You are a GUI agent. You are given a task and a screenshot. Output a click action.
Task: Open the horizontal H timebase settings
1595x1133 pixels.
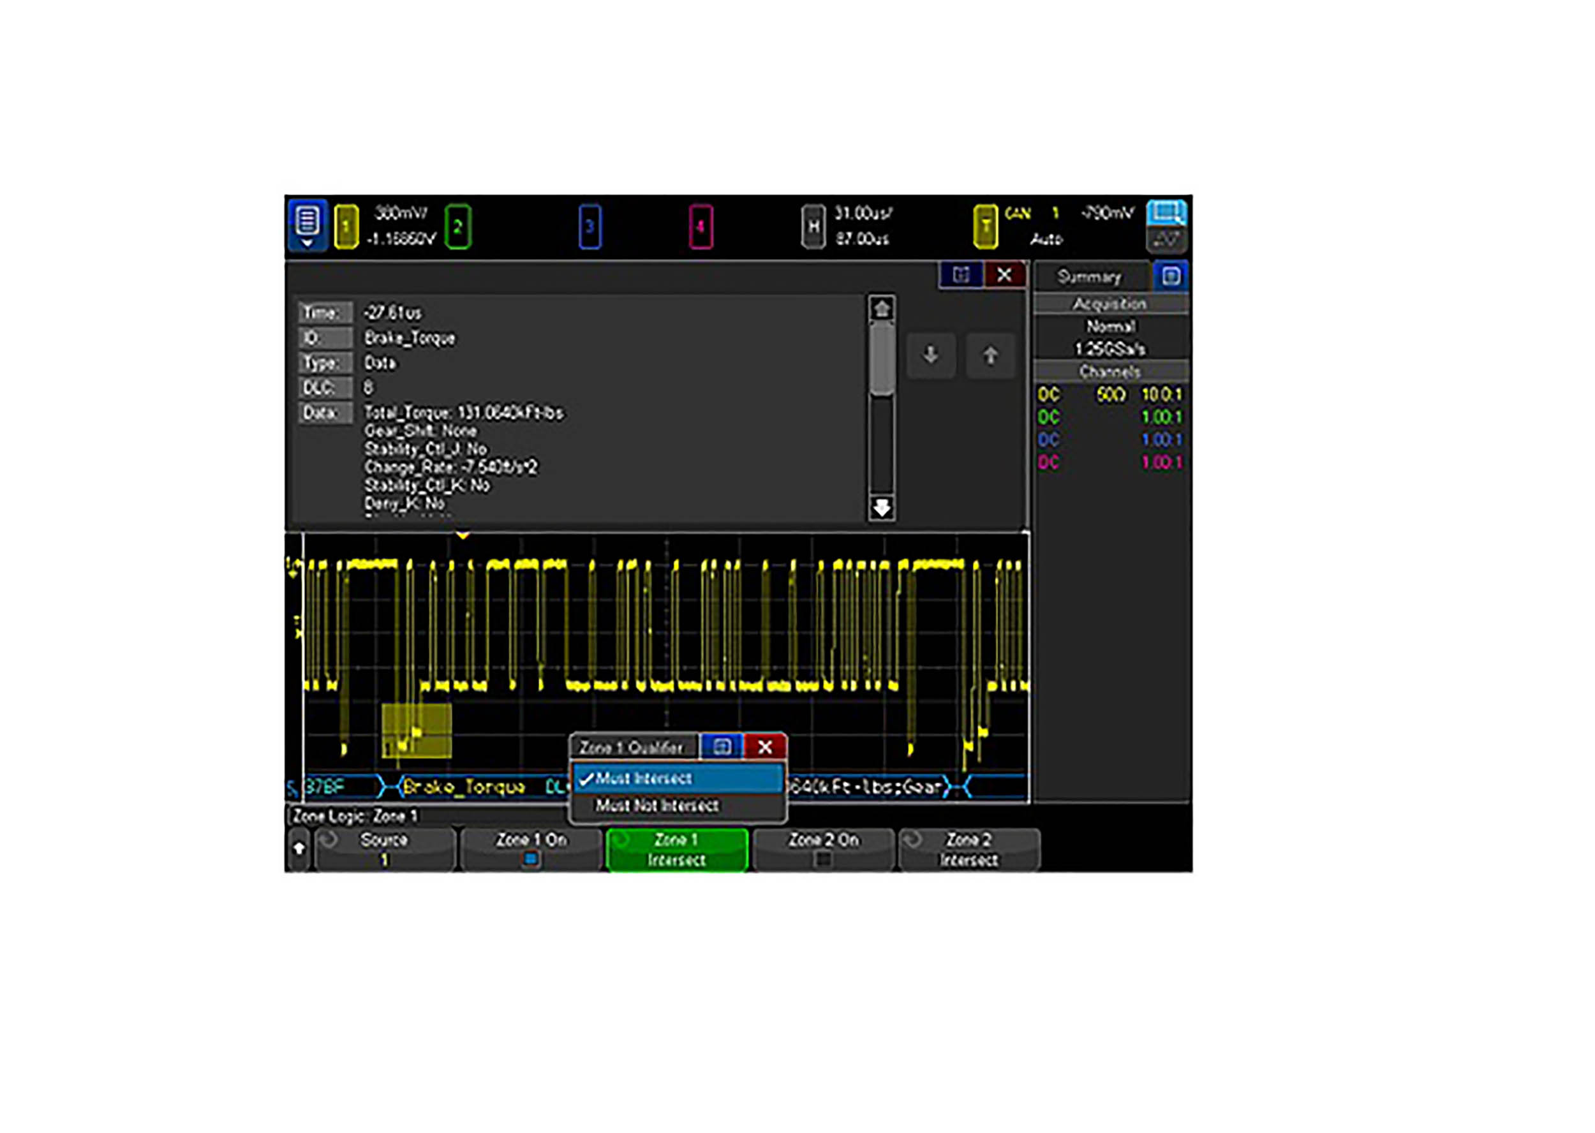click(x=813, y=226)
